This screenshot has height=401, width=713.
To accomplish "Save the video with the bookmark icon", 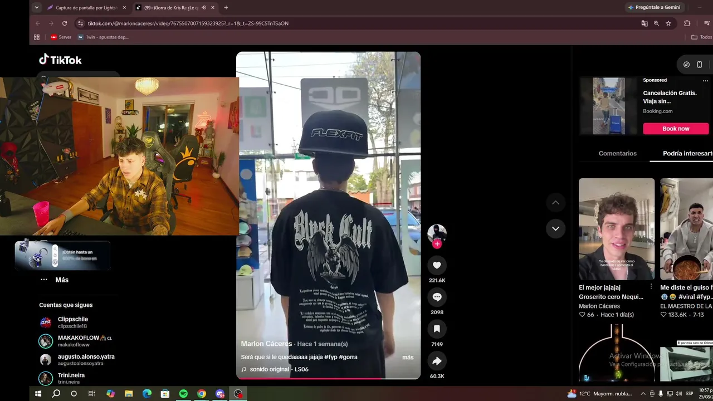I will click(x=437, y=329).
